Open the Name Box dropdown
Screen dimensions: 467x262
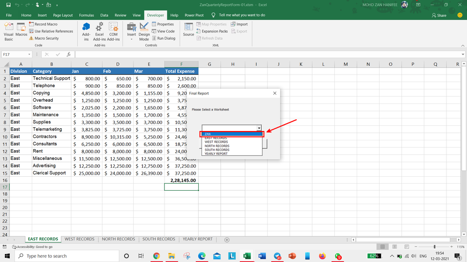click(x=29, y=55)
